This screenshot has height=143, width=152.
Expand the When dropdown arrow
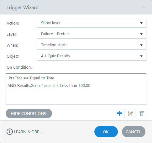tap(141, 45)
